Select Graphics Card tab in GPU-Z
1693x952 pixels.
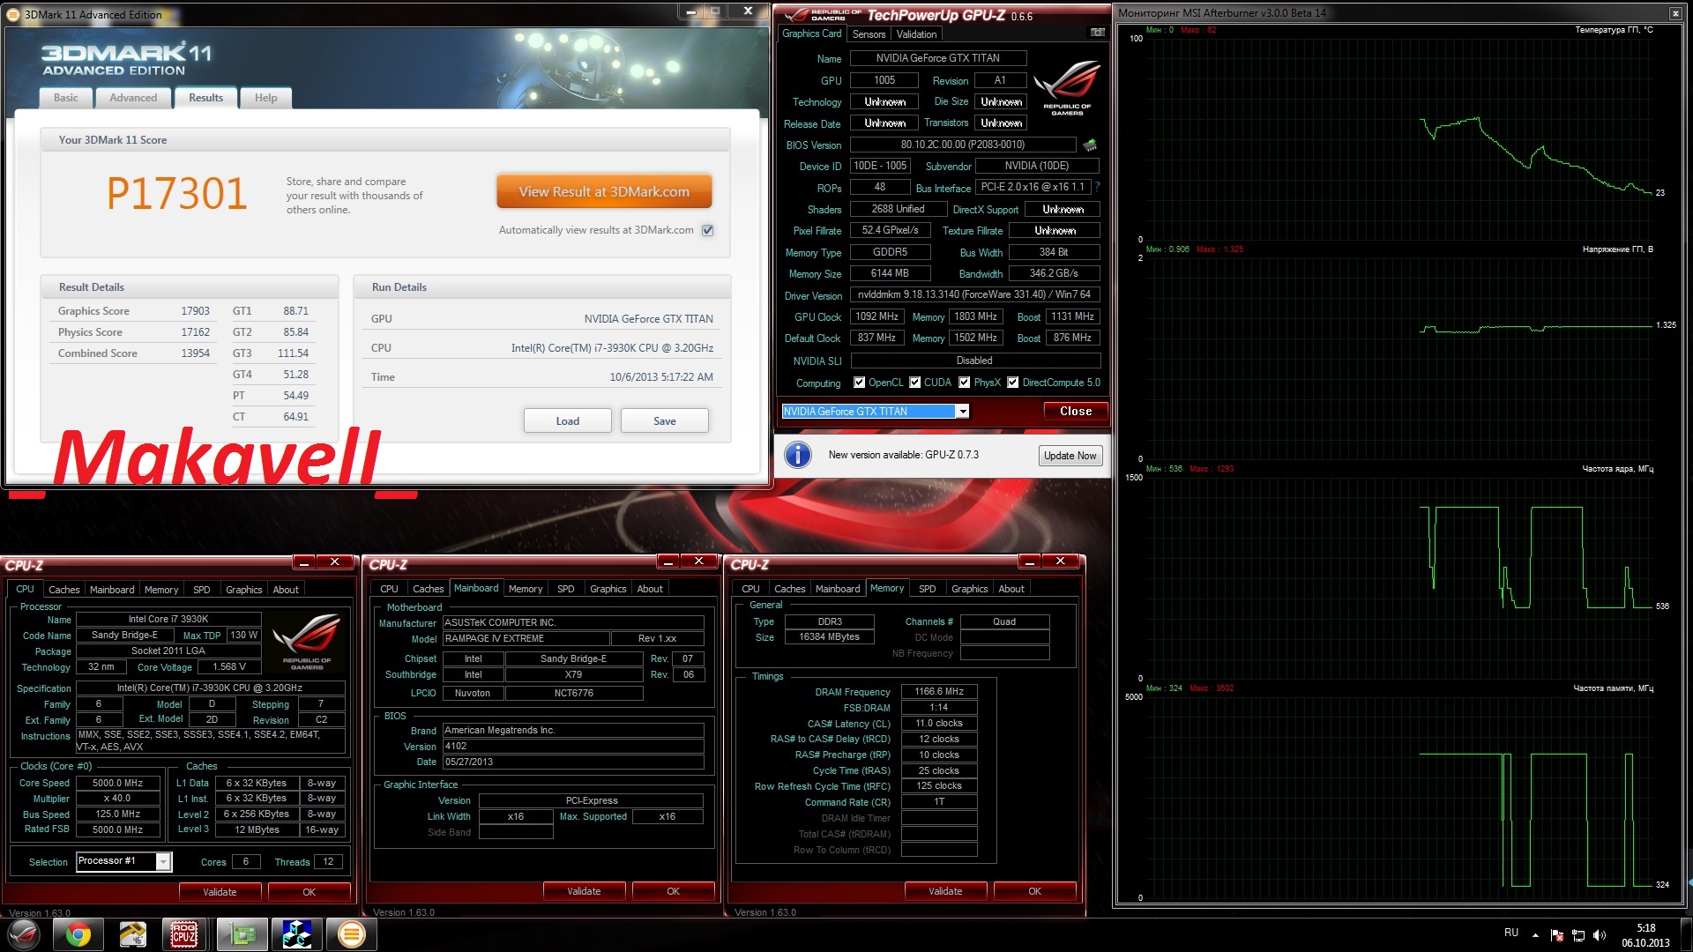coord(812,33)
